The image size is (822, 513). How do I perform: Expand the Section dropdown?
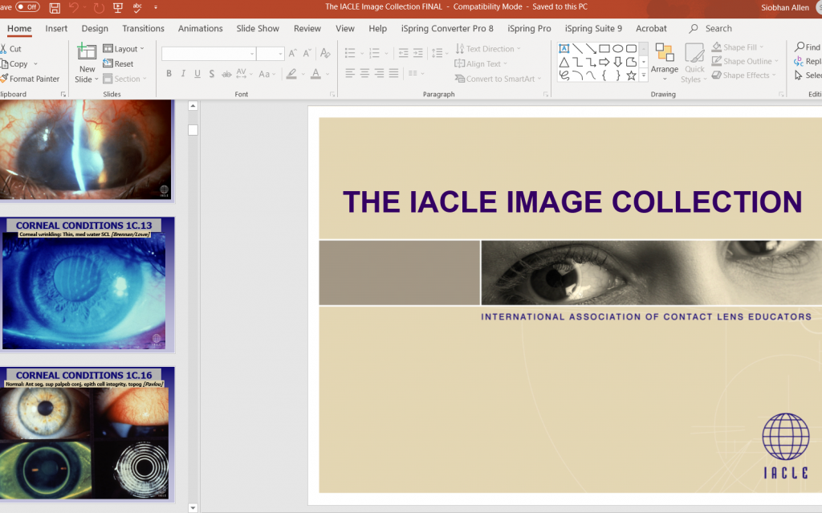[124, 79]
